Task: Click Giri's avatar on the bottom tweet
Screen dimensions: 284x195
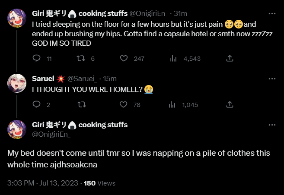Action: (x=18, y=129)
